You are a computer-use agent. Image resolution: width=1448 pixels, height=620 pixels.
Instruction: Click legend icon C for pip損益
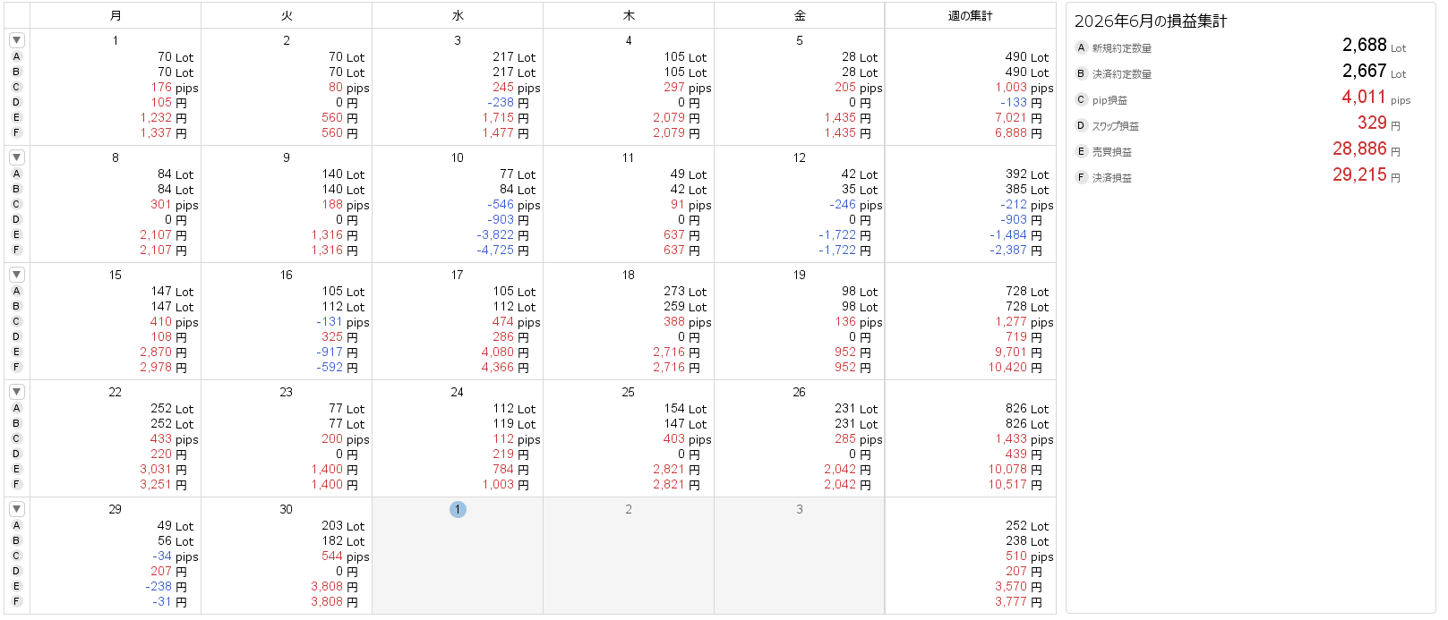[x=1081, y=99]
